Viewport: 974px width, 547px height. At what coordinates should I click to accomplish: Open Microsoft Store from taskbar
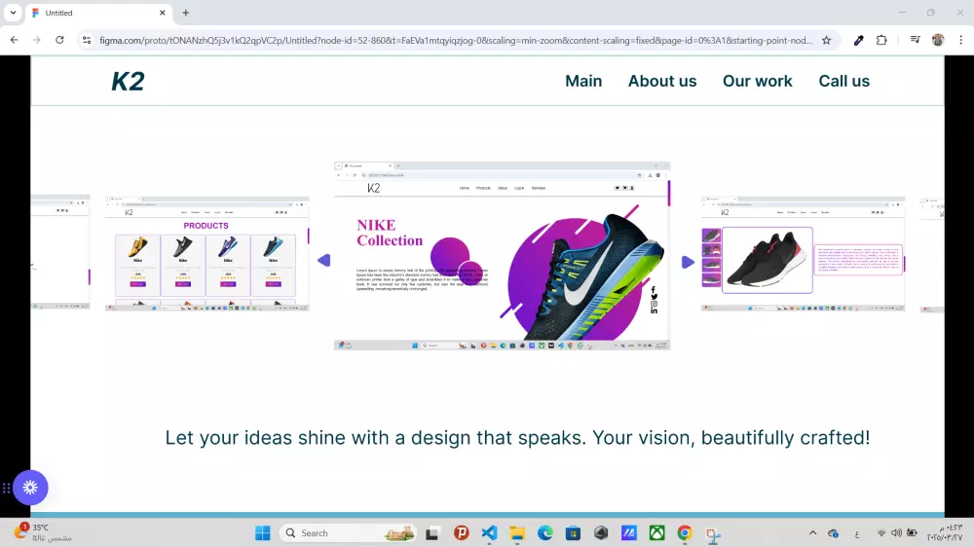573,532
